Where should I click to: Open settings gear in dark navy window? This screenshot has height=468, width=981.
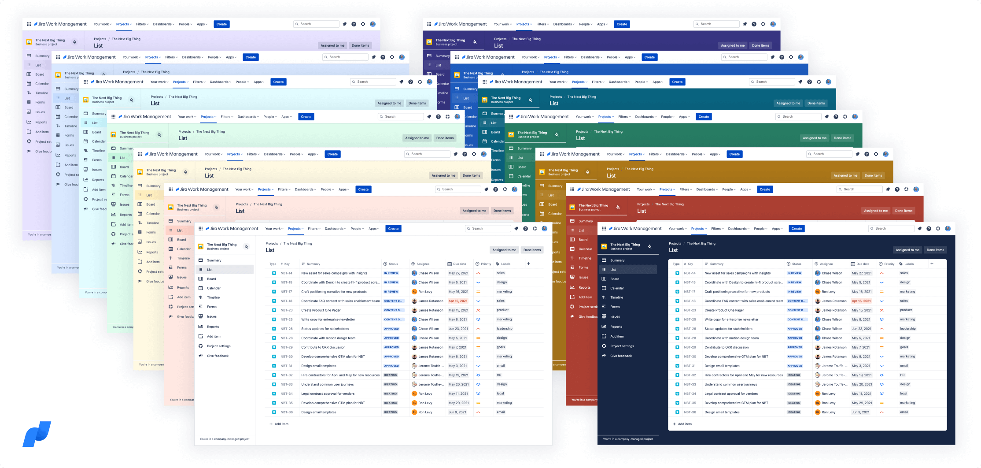click(x=938, y=229)
